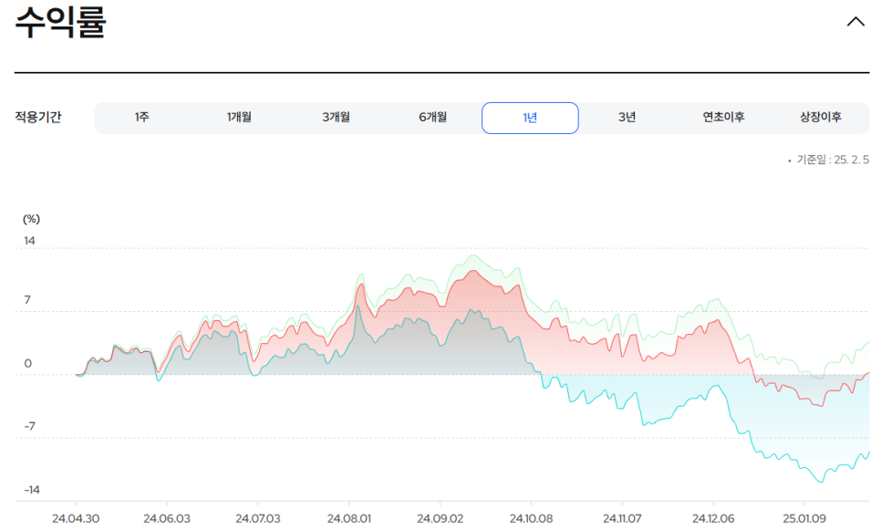881x530 pixels.
Task: Click the 24.12.06 x-axis date label
Action: tap(713, 518)
